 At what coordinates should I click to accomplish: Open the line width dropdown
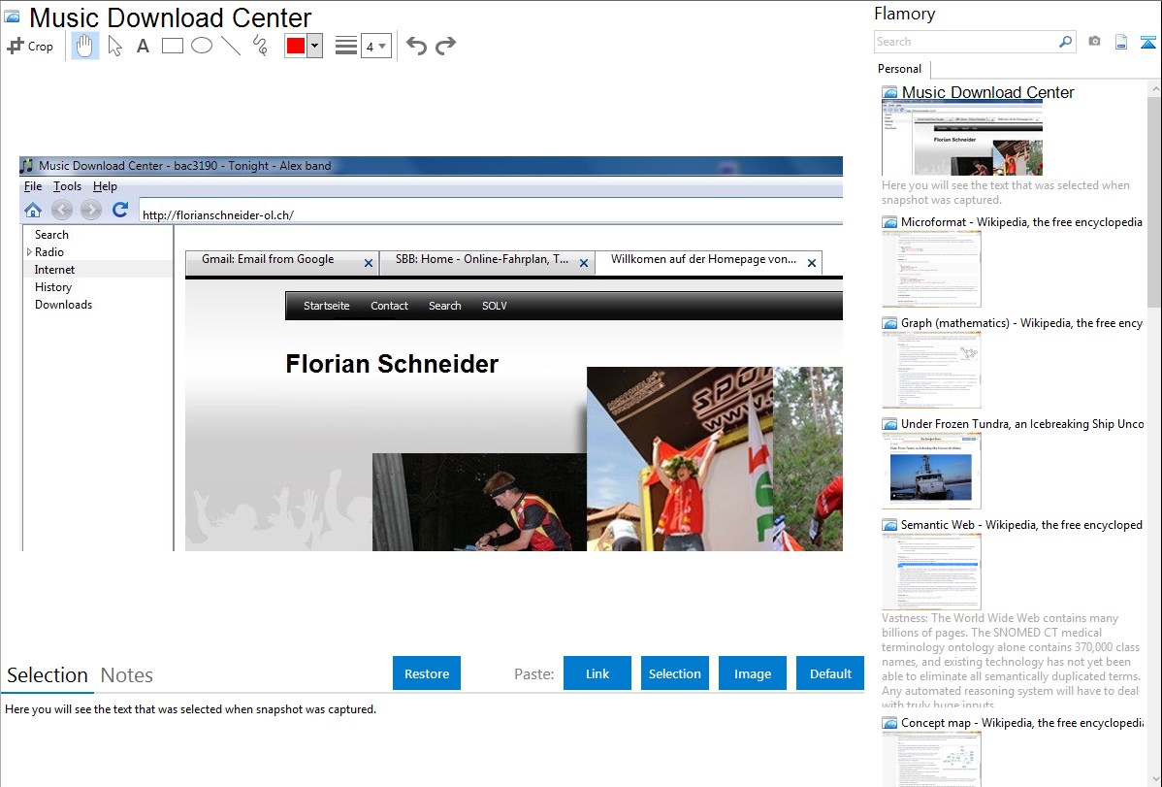[x=375, y=46]
